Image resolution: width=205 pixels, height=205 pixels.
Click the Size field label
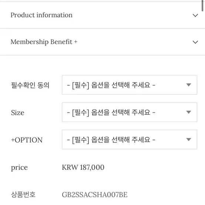18,112
